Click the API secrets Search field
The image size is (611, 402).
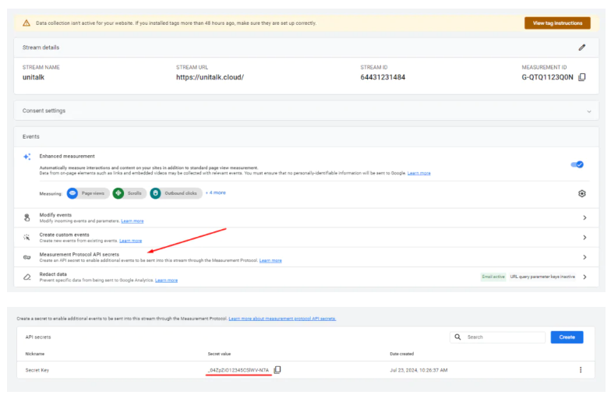click(503, 337)
